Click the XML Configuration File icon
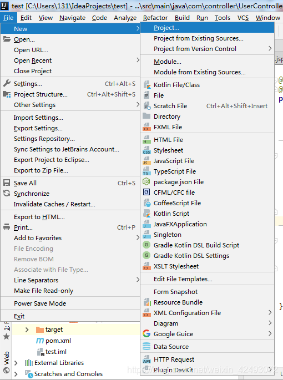The image size is (283, 380). pos(146,313)
